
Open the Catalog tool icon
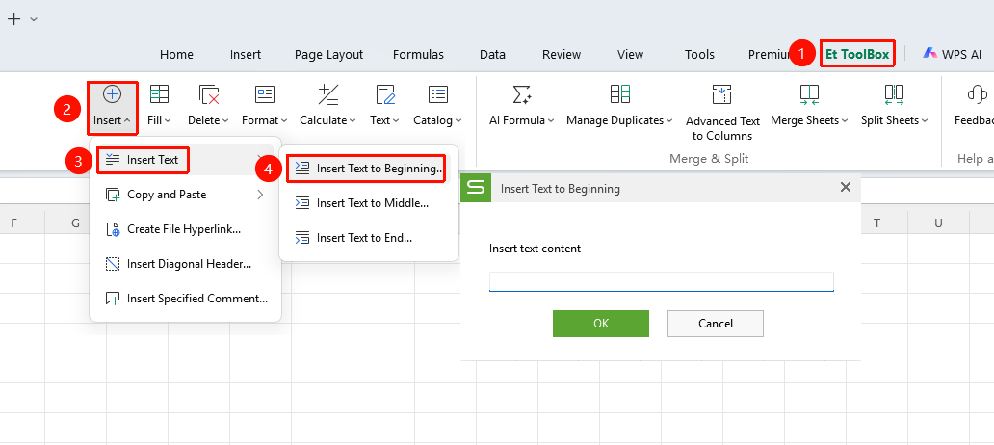437,94
